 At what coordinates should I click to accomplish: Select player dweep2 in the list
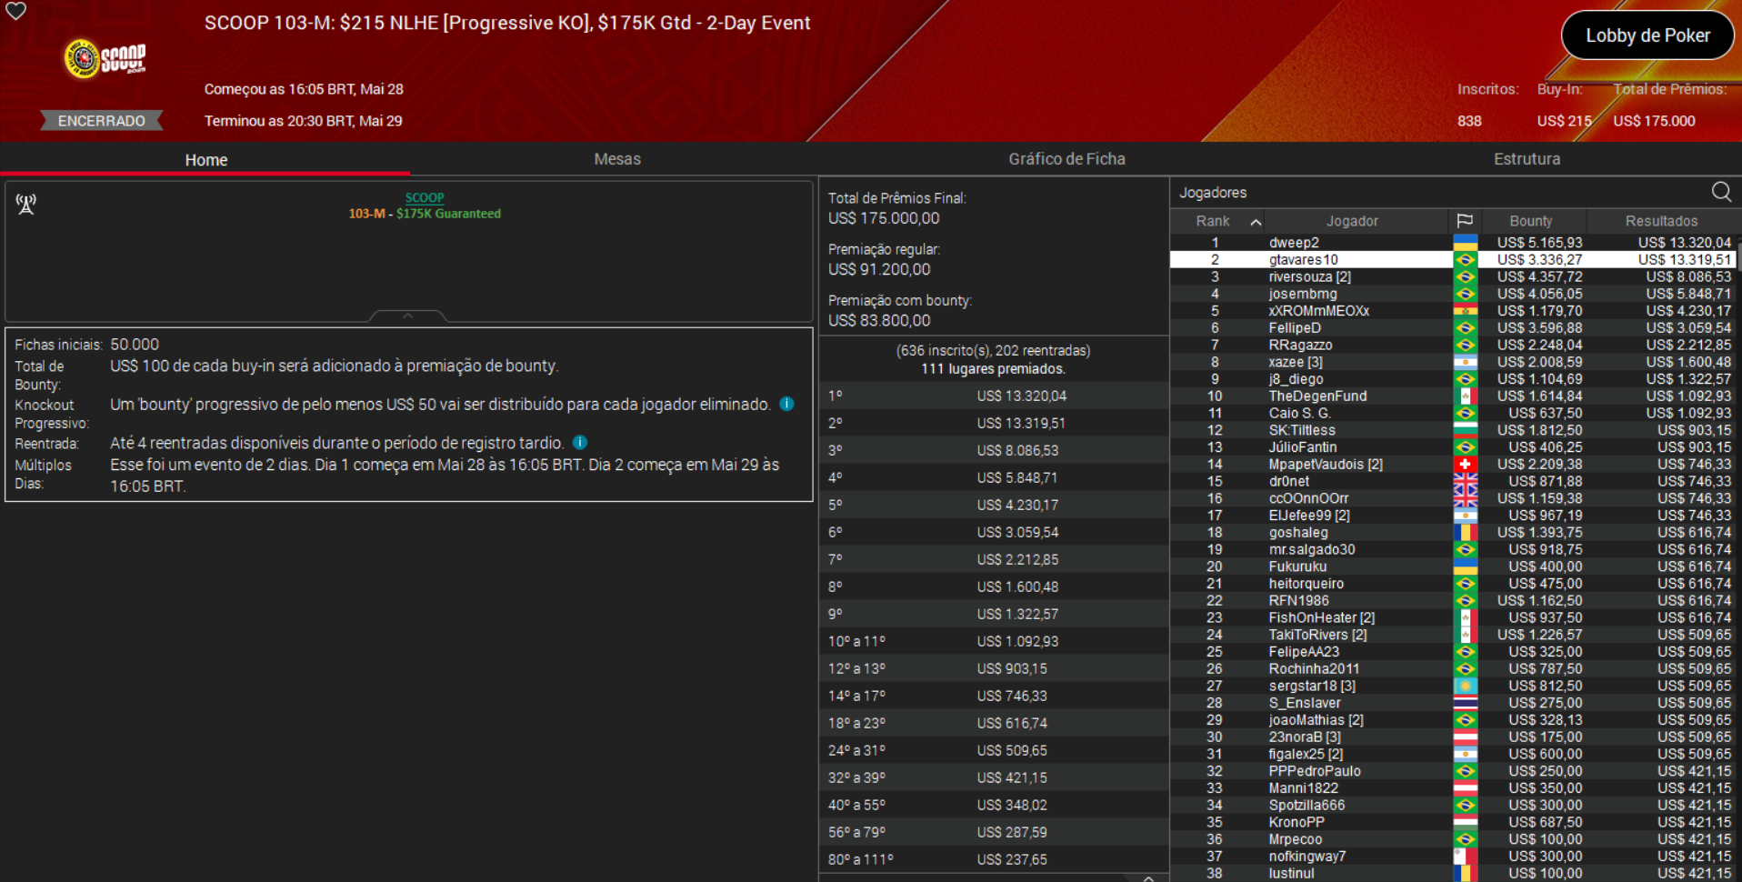click(x=1454, y=243)
